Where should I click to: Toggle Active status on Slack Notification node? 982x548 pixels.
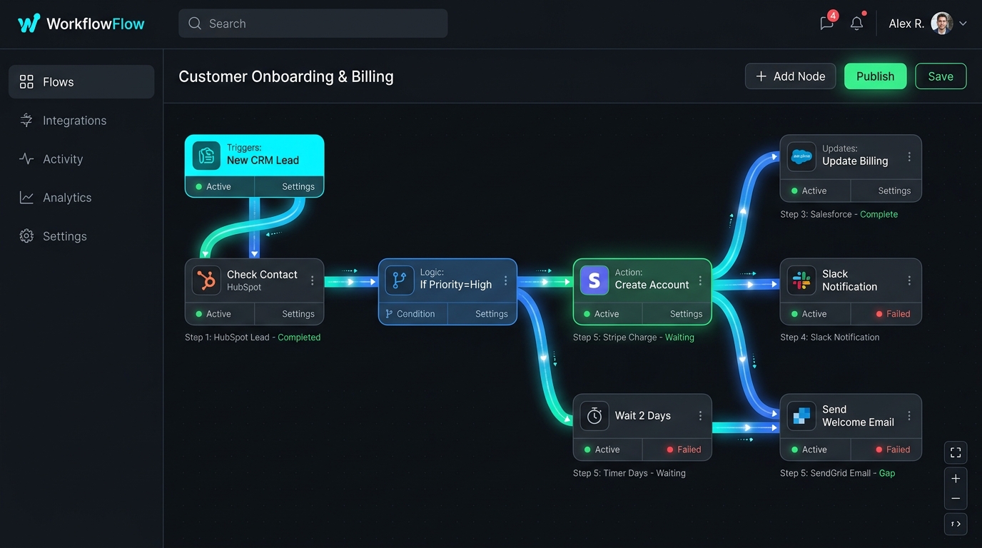[809, 314]
